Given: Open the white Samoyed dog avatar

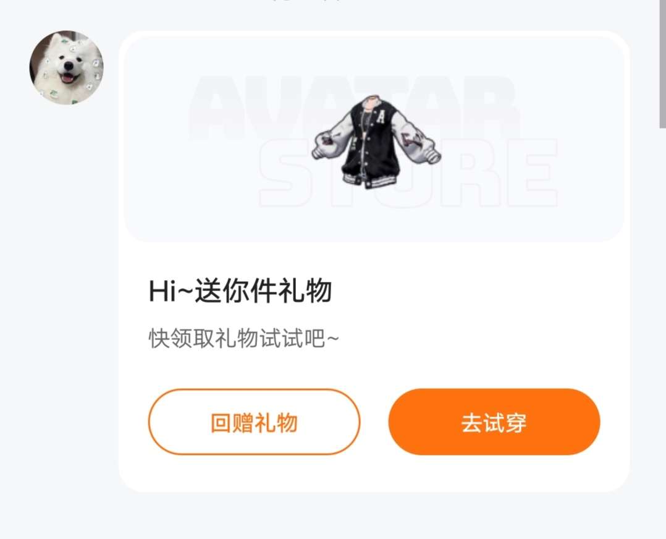Looking at the screenshot, I should (66, 67).
